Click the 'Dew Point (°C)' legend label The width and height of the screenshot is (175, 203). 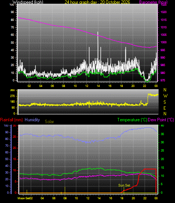click(x=161, y=120)
